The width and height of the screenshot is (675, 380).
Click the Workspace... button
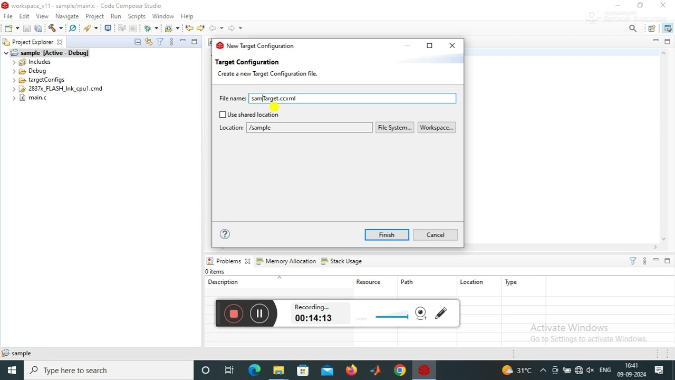(x=437, y=128)
